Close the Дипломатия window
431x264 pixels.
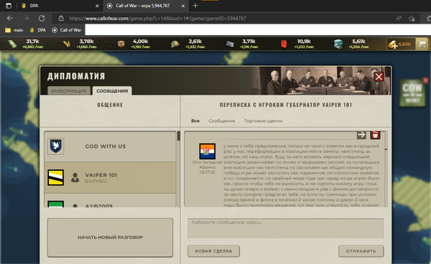[x=379, y=77]
